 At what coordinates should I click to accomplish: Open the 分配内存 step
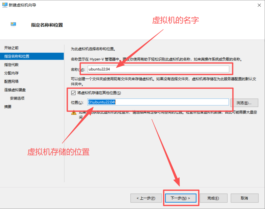11,73
